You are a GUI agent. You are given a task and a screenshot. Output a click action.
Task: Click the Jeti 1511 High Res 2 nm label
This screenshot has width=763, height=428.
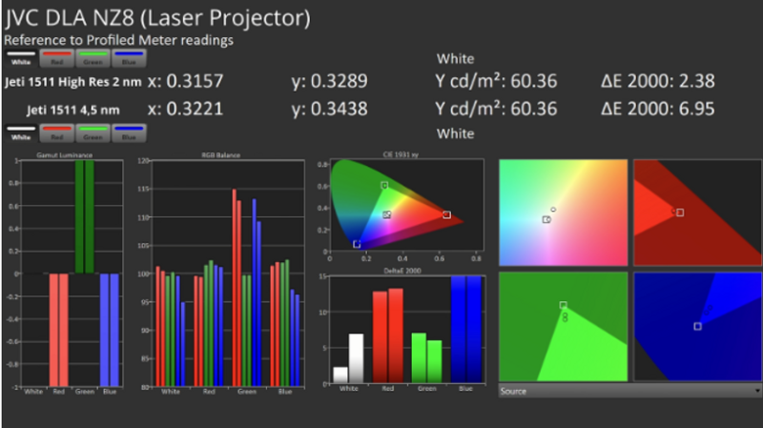(x=73, y=82)
